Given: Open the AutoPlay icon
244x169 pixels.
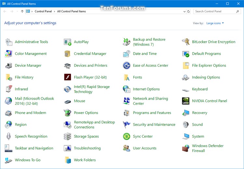Looking at the screenshot, I should pyautogui.click(x=68, y=42).
